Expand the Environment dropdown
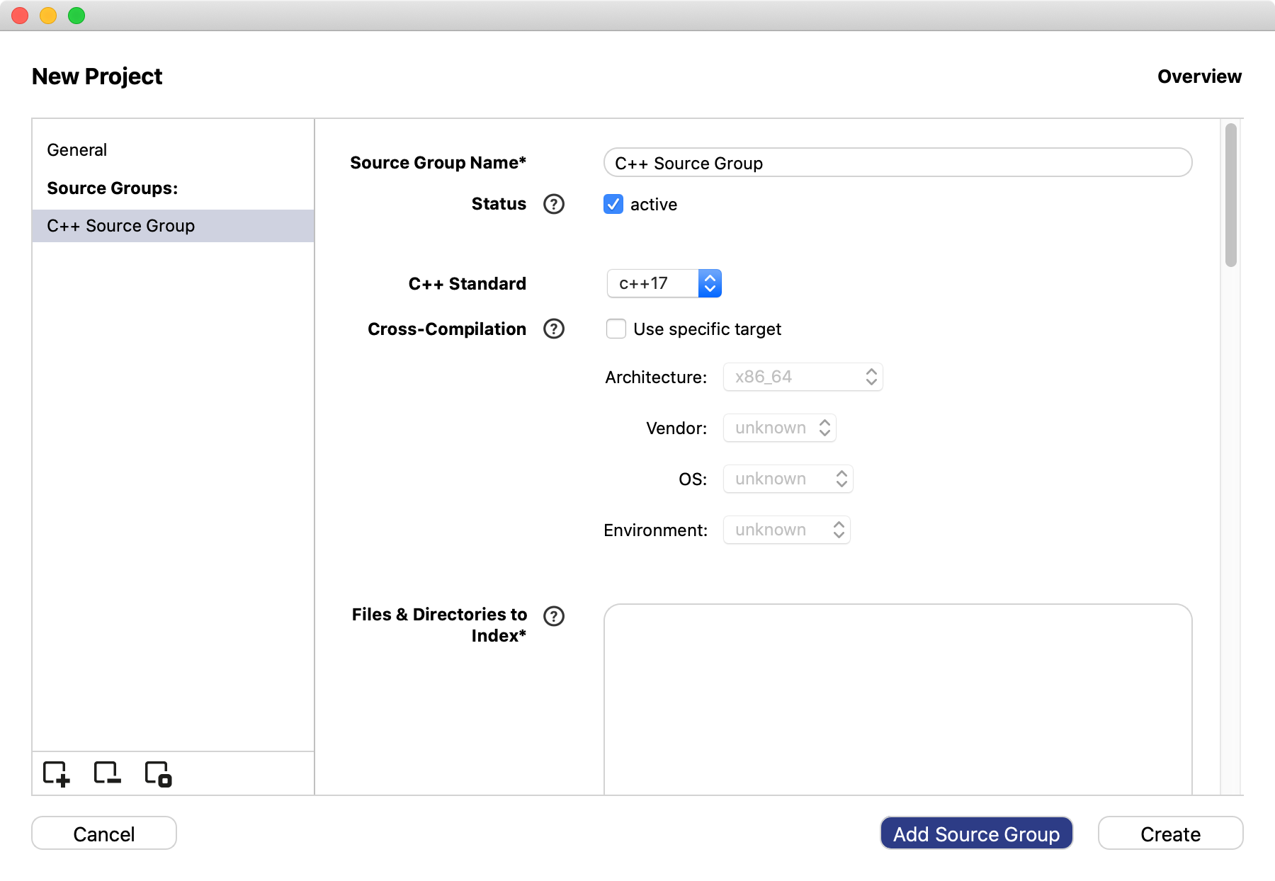This screenshot has width=1275, height=881. [786, 530]
